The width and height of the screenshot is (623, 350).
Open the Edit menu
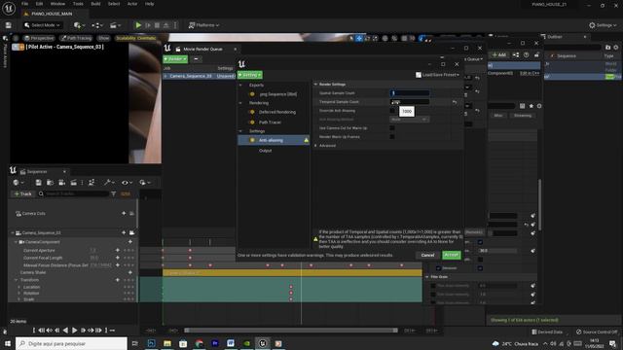[39, 4]
